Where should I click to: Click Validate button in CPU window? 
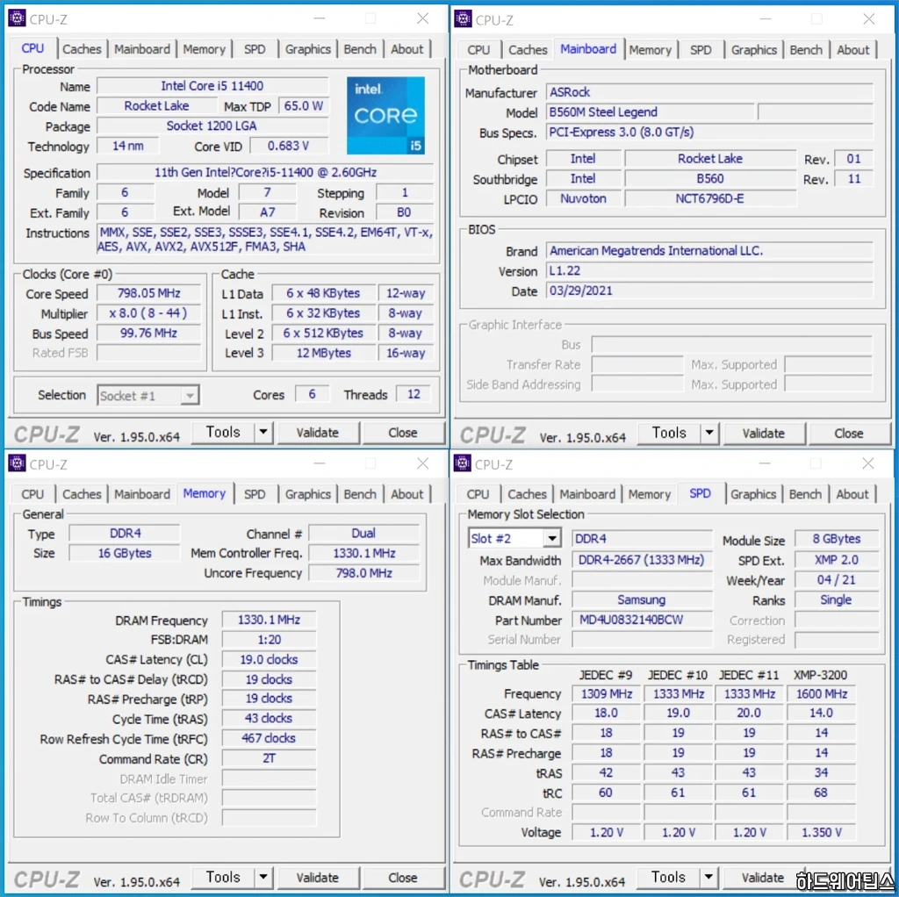coord(317,433)
